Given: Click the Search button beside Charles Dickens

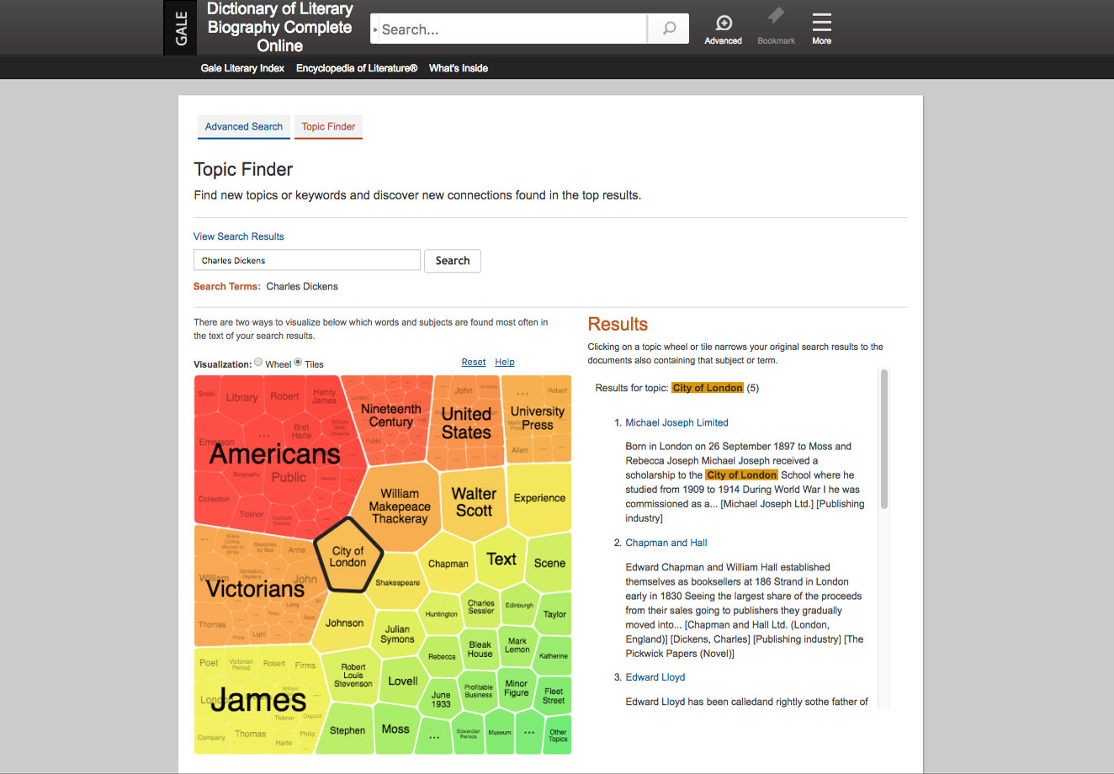Looking at the screenshot, I should [453, 261].
